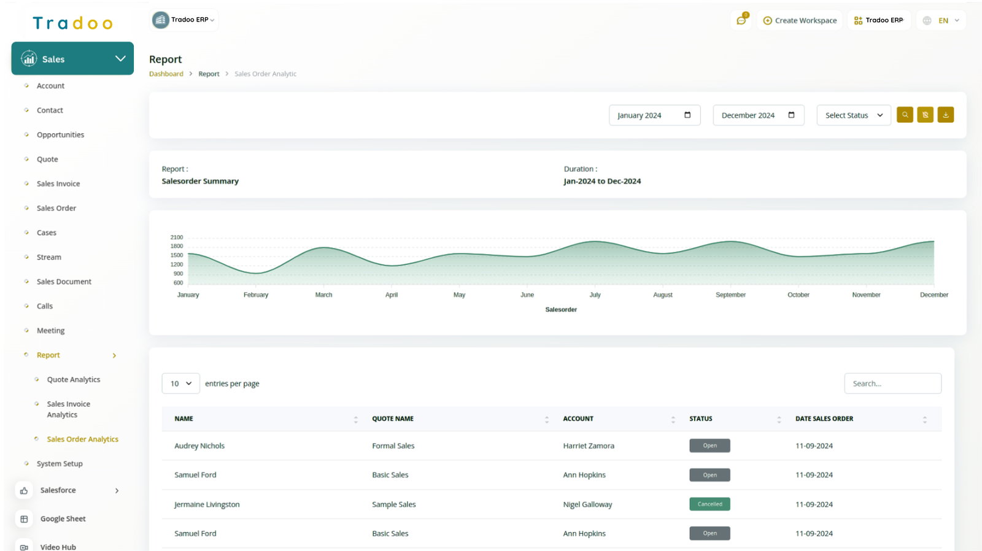Click the reset filter trash icon
Screen dimensions: 982x551
tap(925, 115)
